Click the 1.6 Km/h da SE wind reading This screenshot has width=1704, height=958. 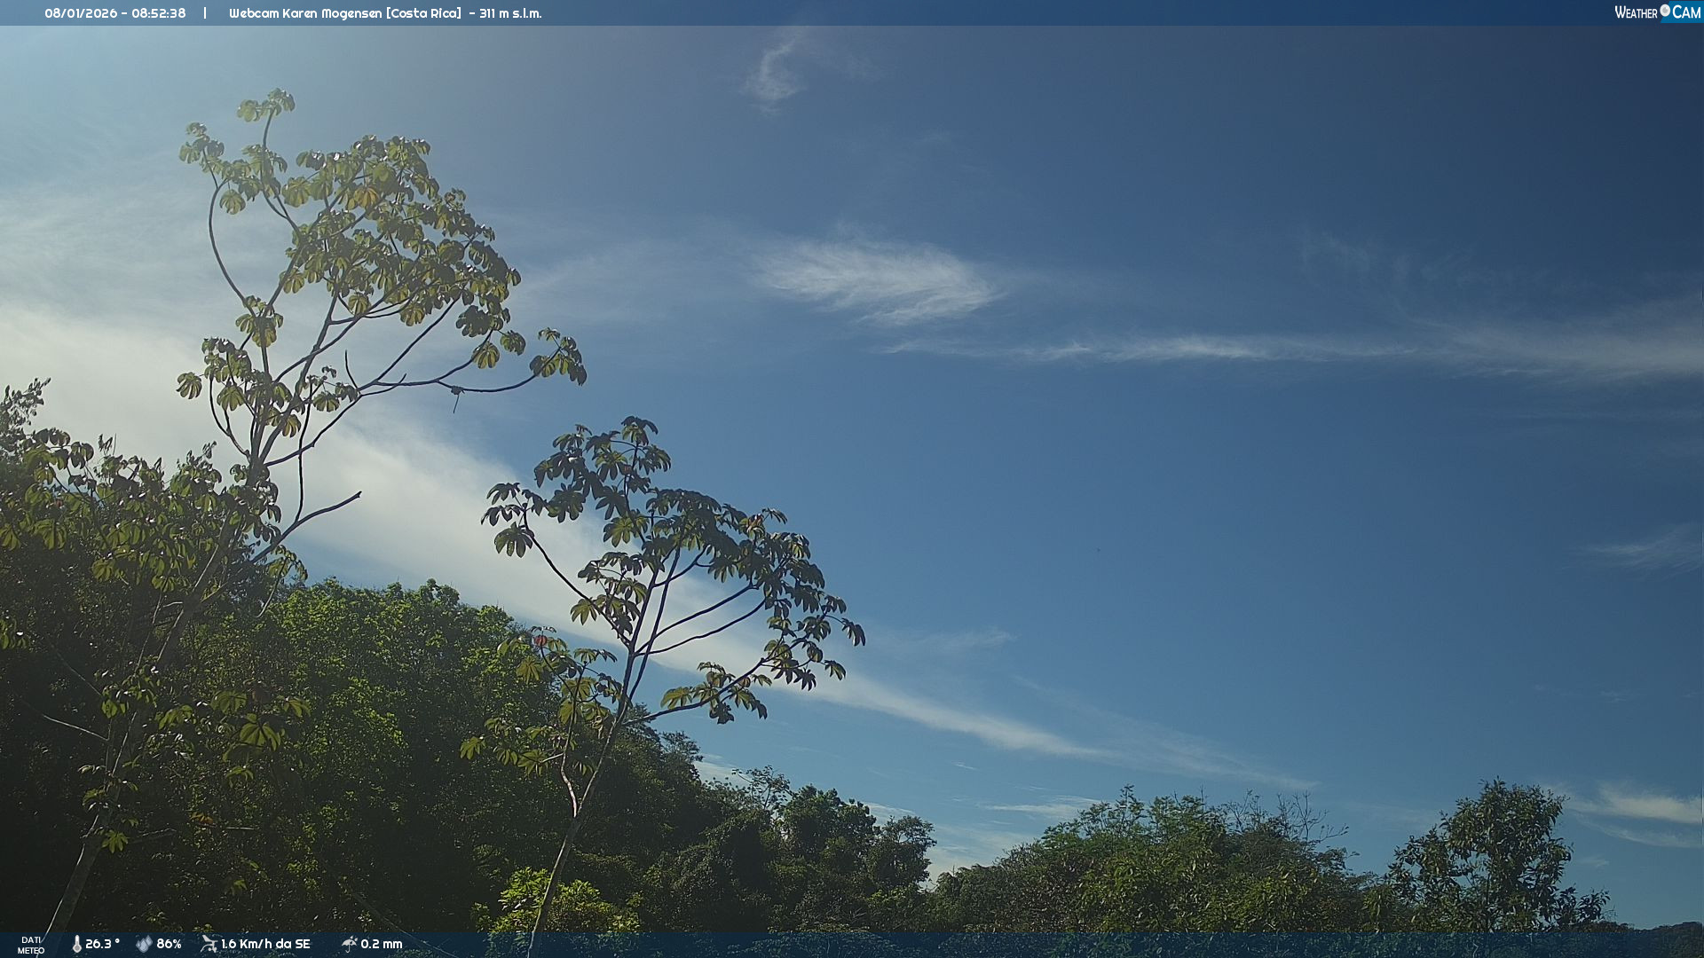[265, 944]
